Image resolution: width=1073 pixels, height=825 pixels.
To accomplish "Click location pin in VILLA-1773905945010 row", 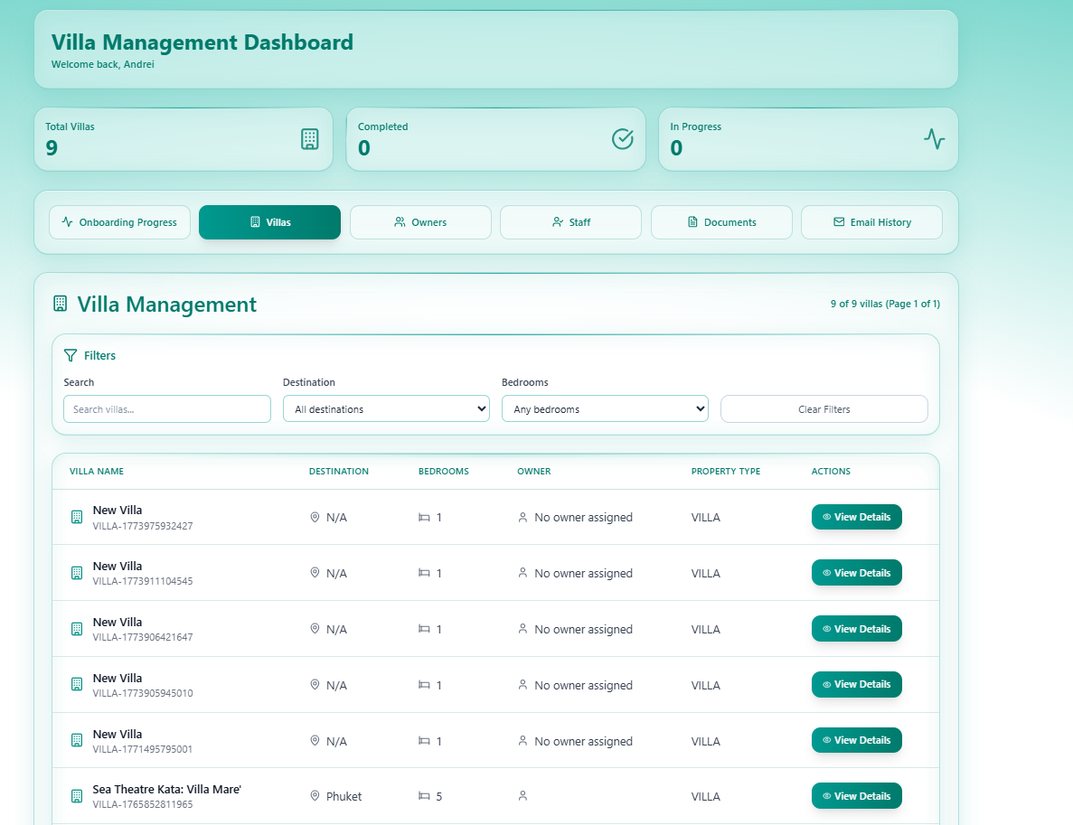I will click(315, 685).
